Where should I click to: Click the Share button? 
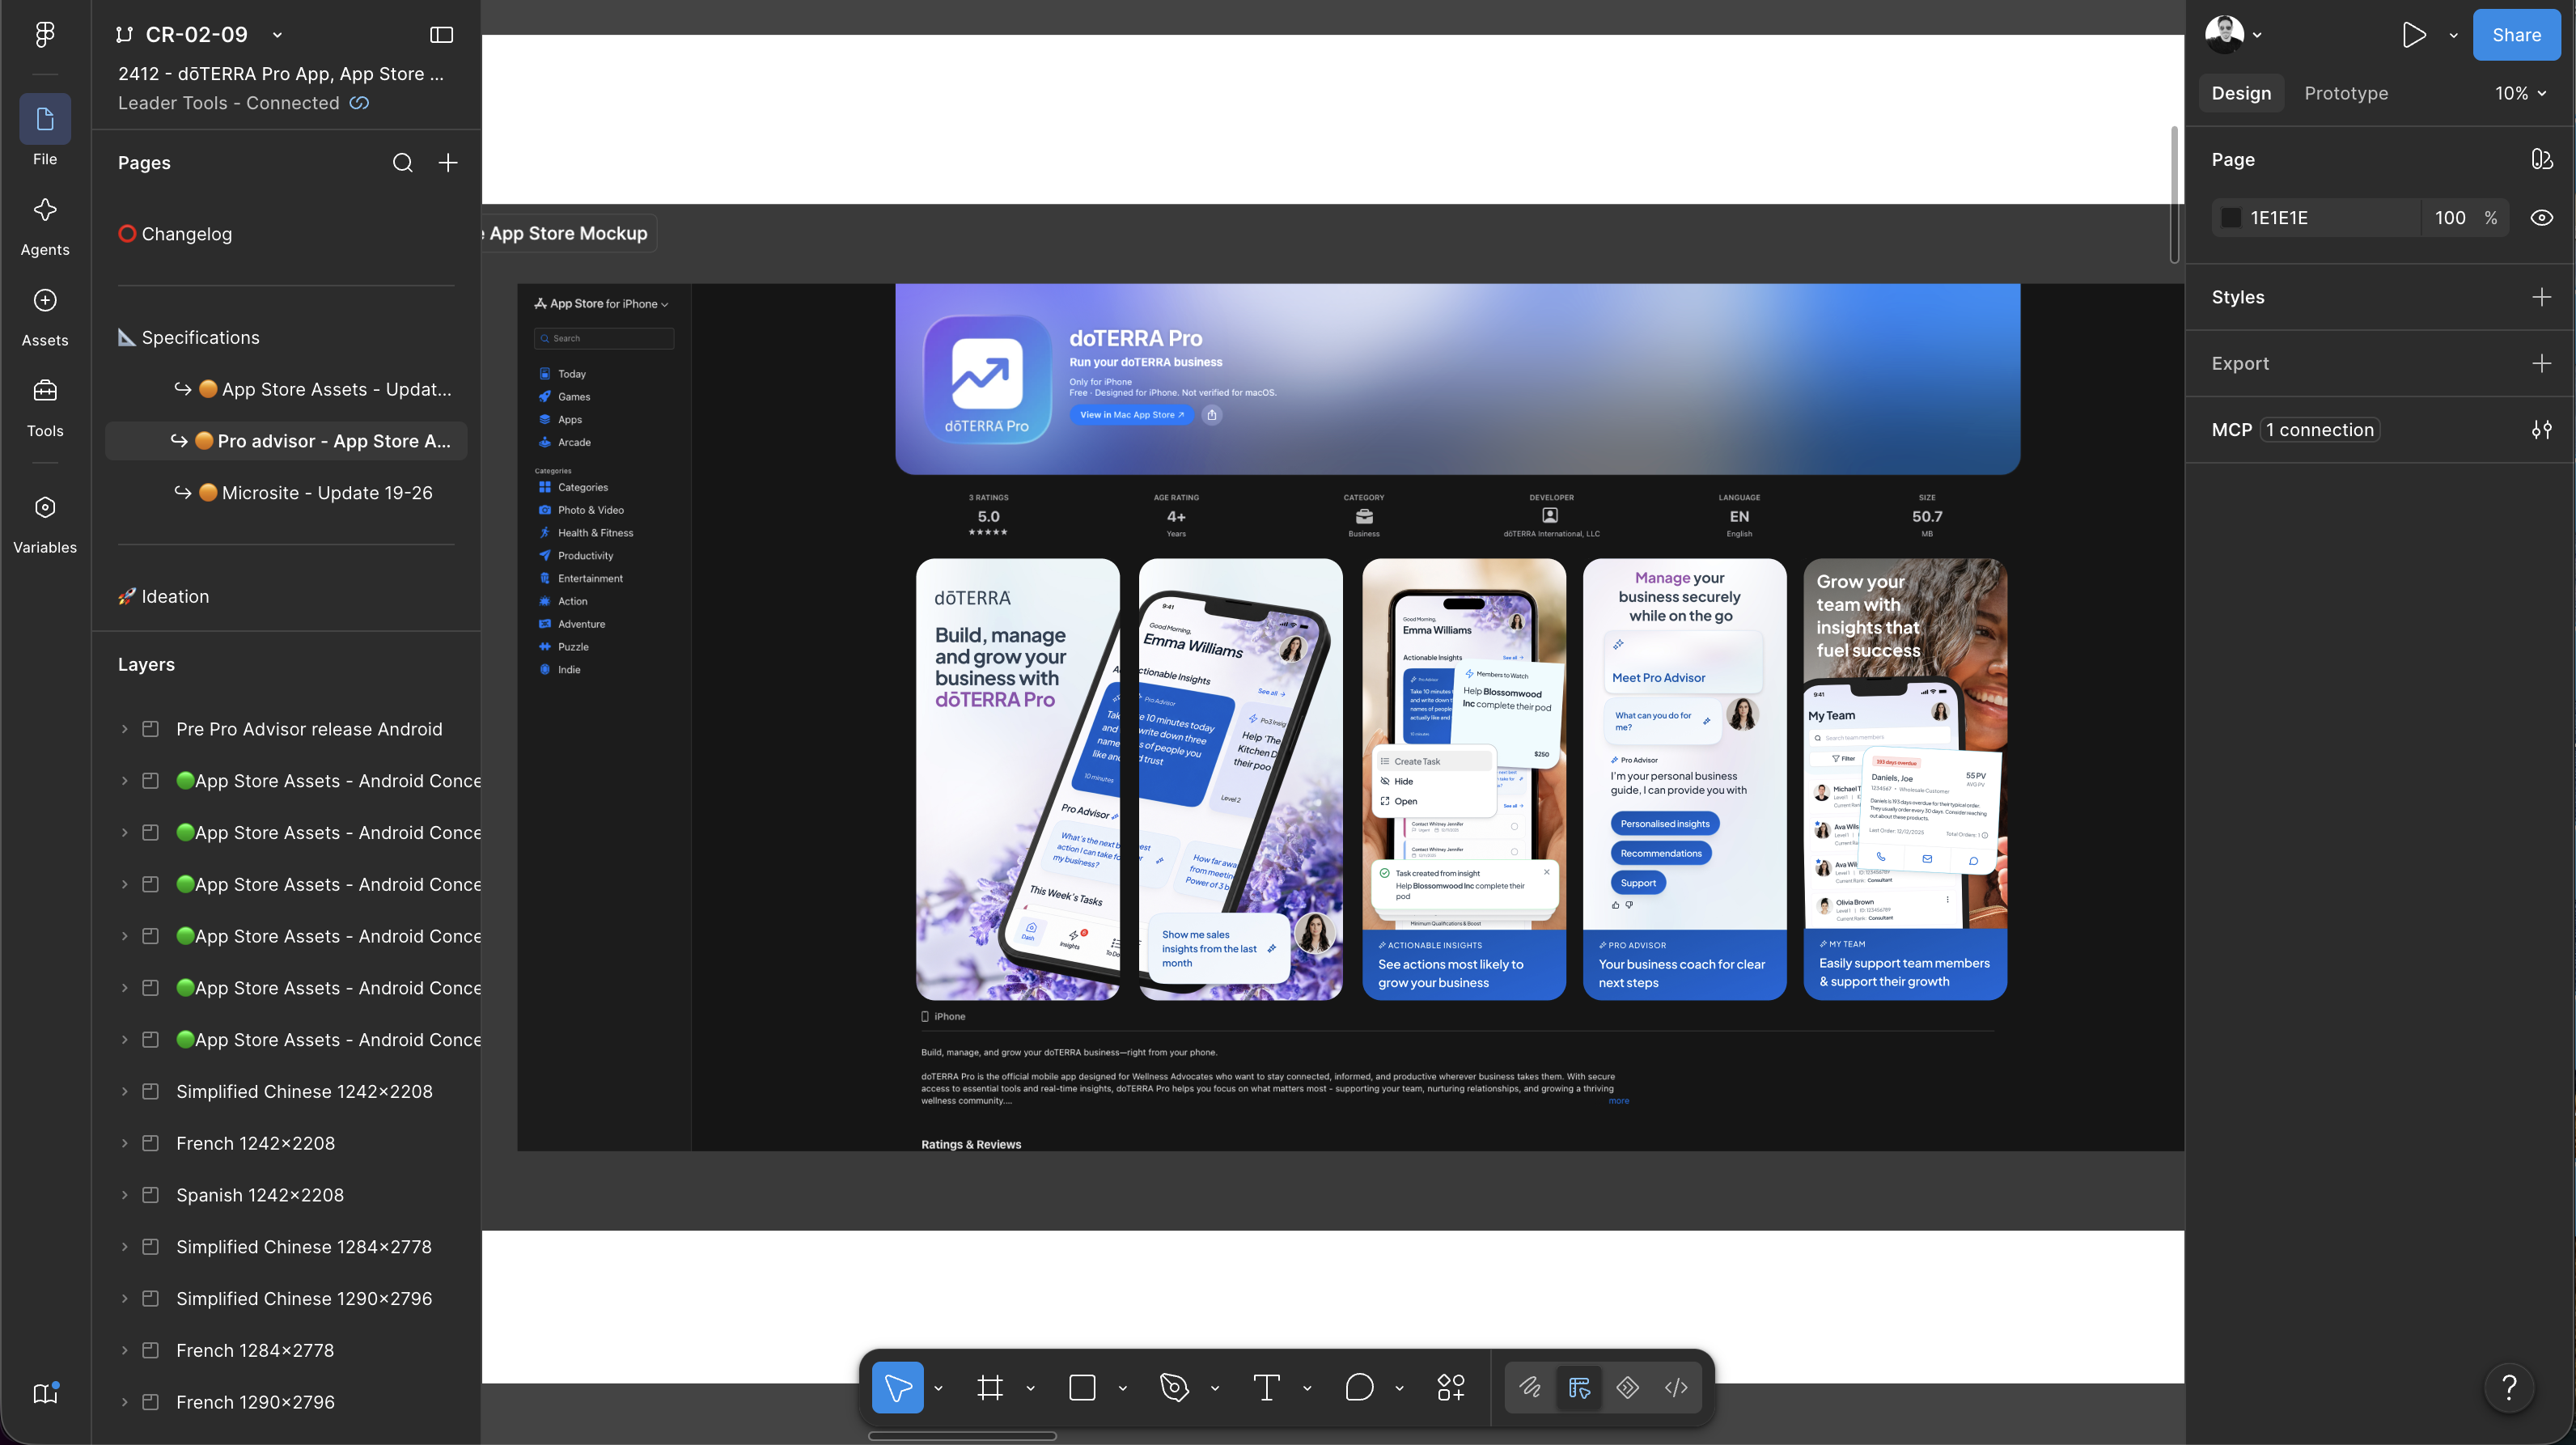click(x=2516, y=35)
